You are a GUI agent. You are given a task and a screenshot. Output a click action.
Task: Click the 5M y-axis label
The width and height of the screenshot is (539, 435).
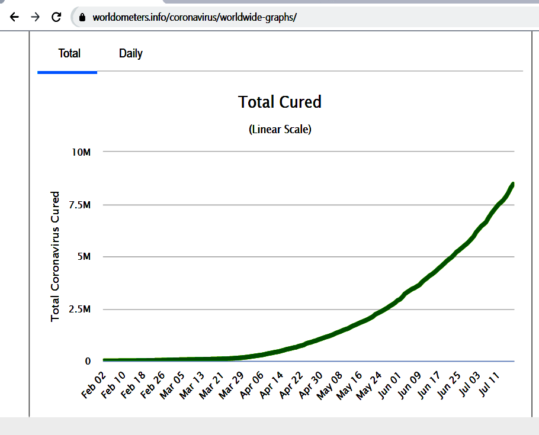coord(84,257)
